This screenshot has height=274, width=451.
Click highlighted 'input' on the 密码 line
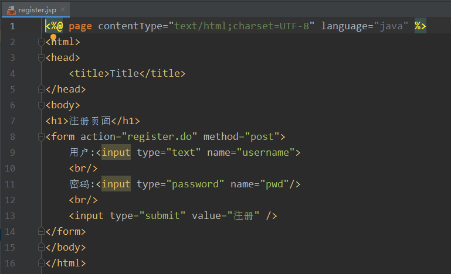click(116, 184)
